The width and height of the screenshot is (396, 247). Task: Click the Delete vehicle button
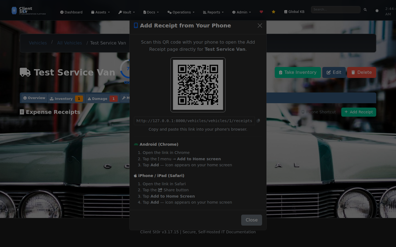(x=362, y=72)
